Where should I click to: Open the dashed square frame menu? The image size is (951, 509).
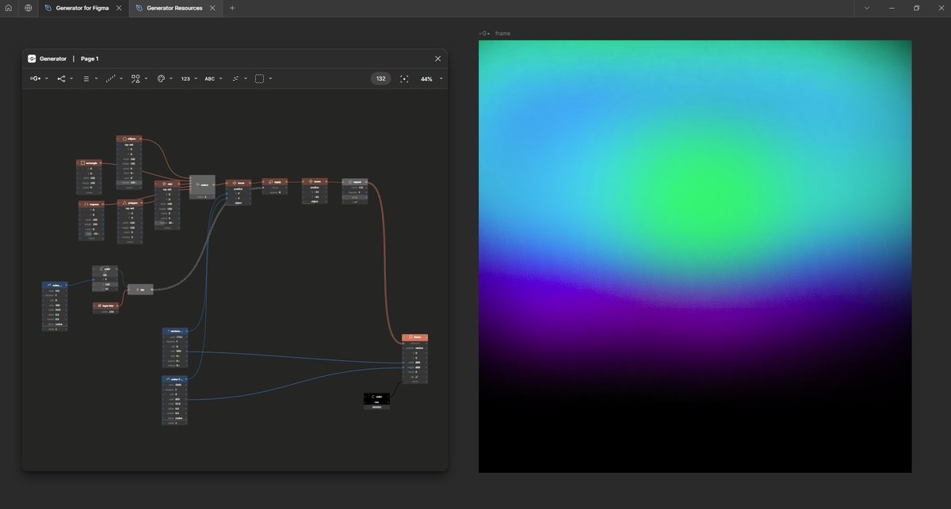click(259, 79)
